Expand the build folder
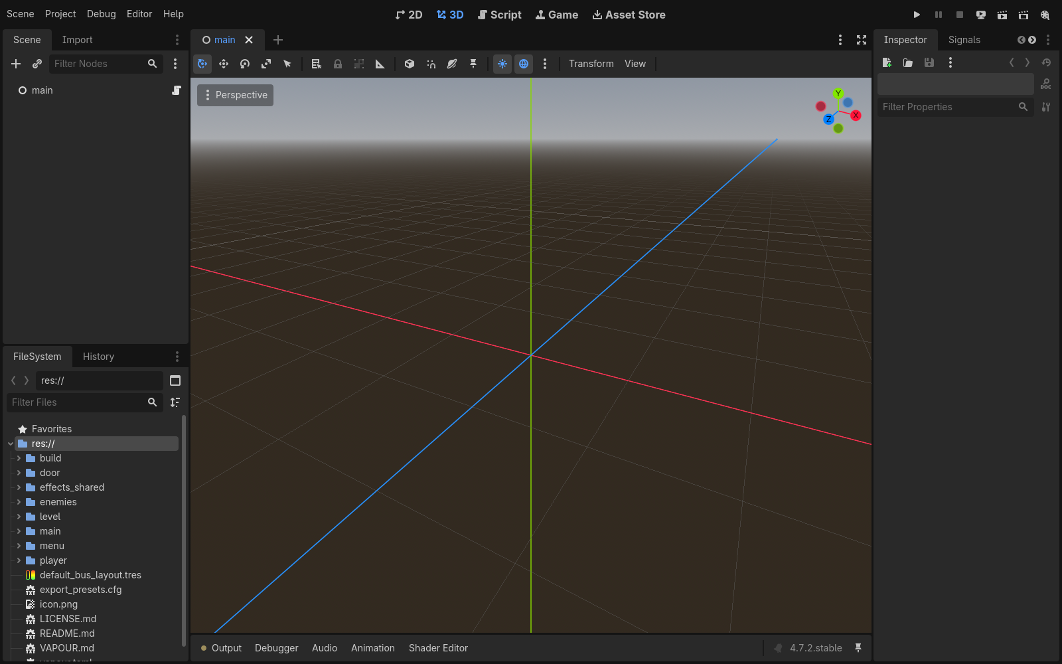 19,458
